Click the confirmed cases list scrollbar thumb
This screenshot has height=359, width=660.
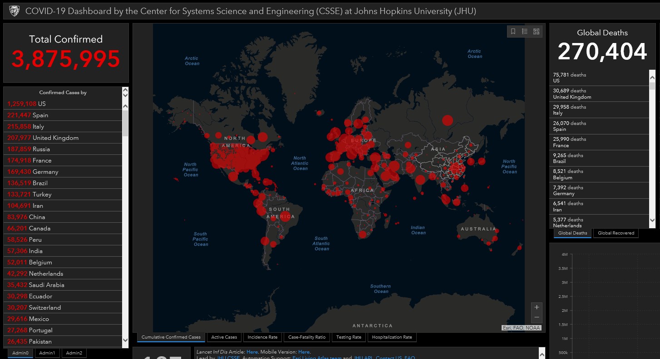point(125,123)
